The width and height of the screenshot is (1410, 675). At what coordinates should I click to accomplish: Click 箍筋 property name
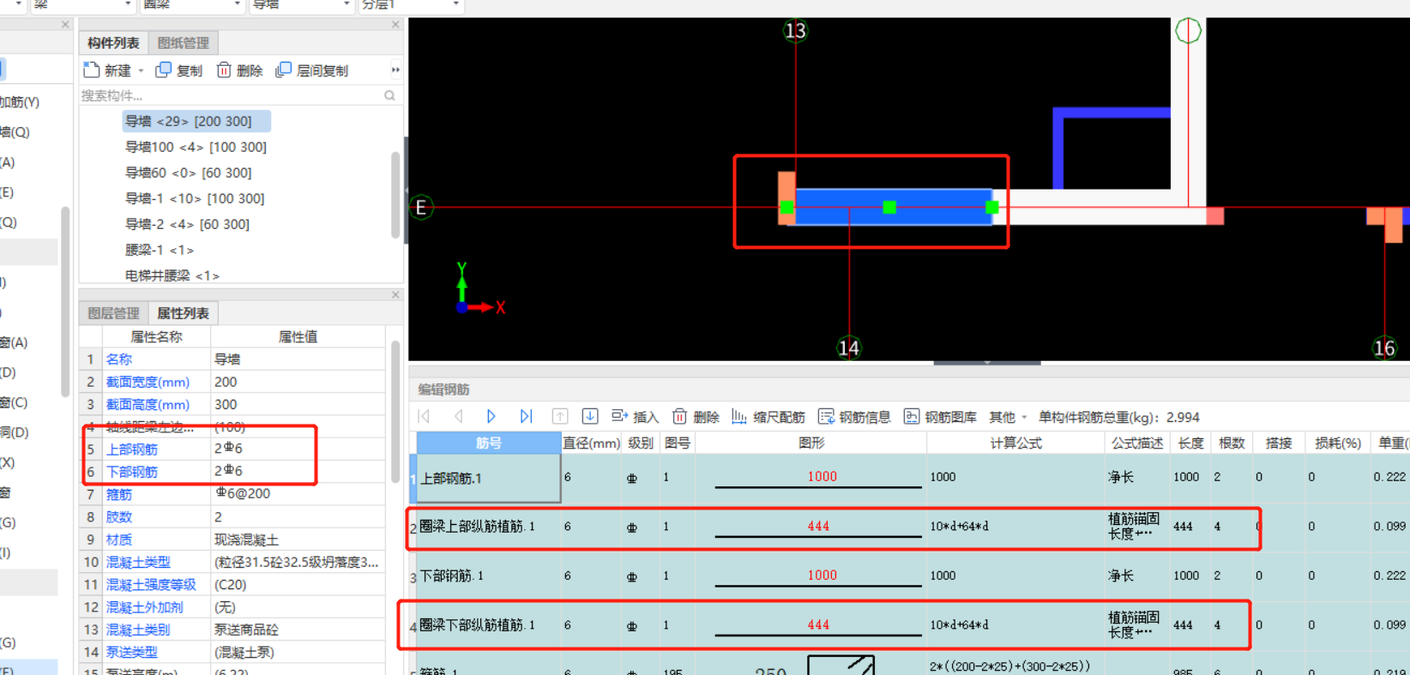(x=119, y=494)
